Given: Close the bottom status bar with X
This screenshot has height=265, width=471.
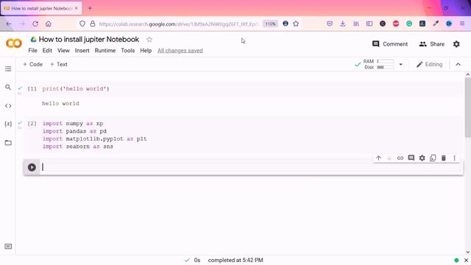Looking at the screenshot, I should pyautogui.click(x=466, y=260).
